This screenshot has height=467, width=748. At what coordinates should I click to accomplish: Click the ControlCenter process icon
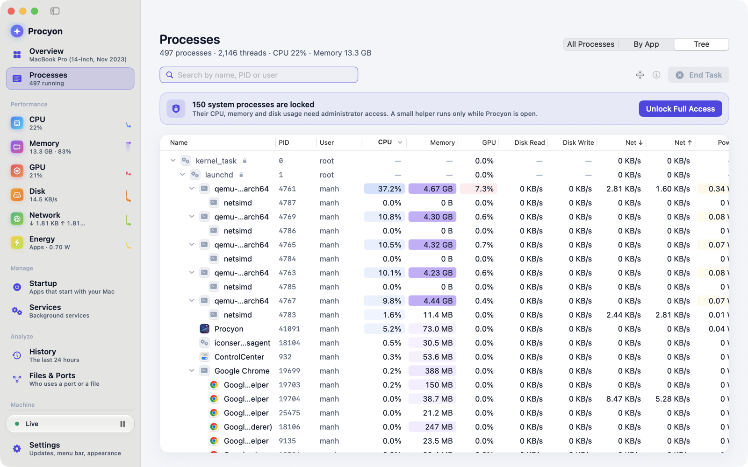(204, 357)
